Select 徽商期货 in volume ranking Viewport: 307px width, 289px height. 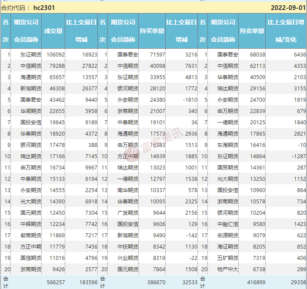(x=31, y=236)
